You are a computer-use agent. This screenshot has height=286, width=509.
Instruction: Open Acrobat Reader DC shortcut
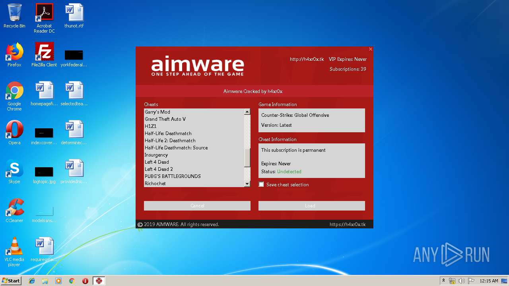click(x=44, y=18)
